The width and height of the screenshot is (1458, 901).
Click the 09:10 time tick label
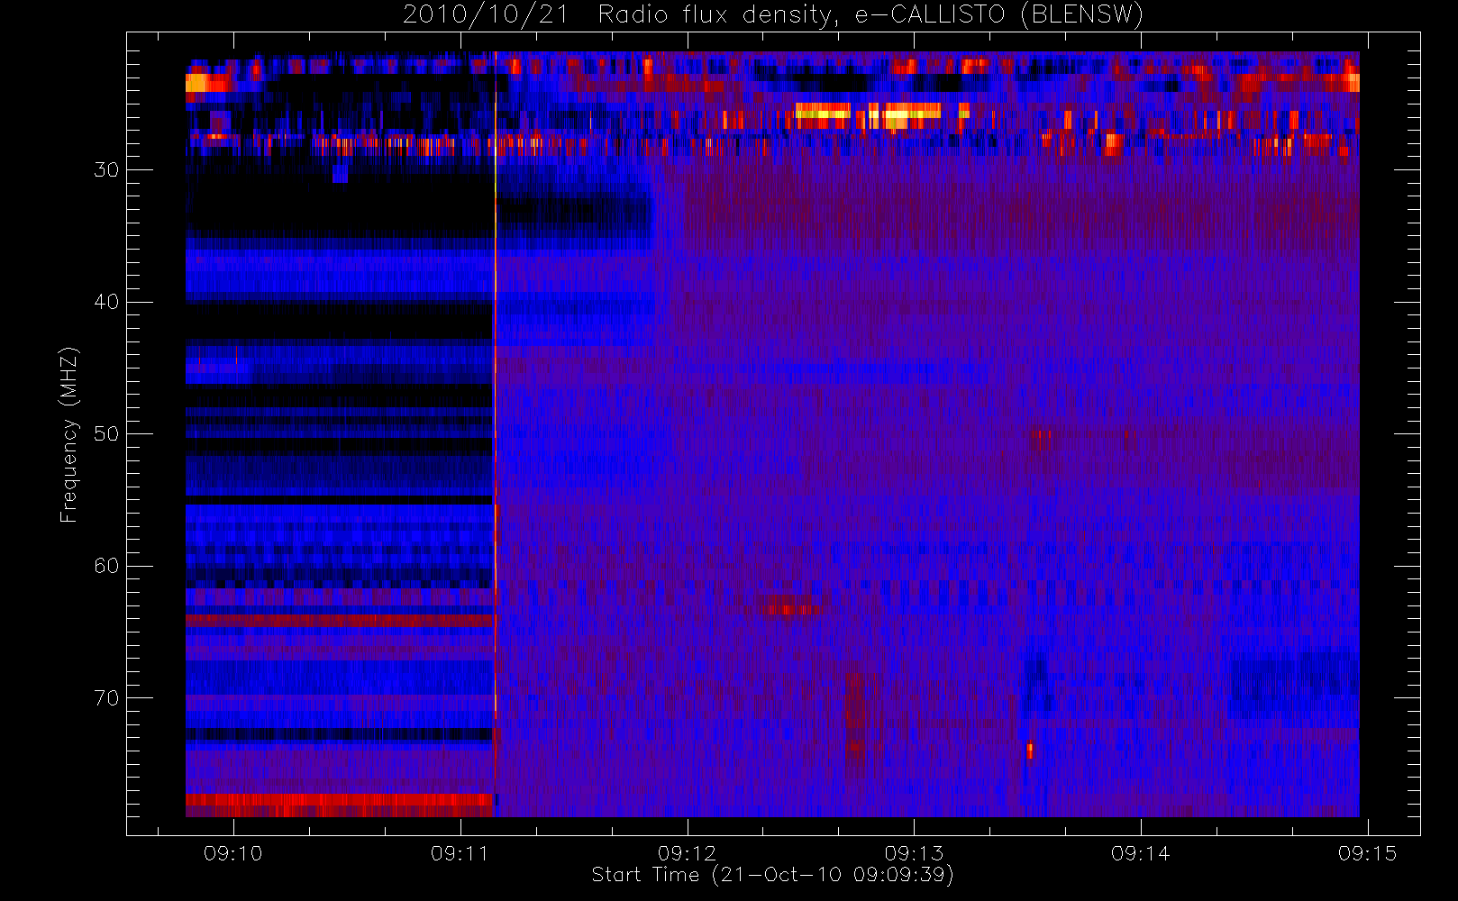233,853
